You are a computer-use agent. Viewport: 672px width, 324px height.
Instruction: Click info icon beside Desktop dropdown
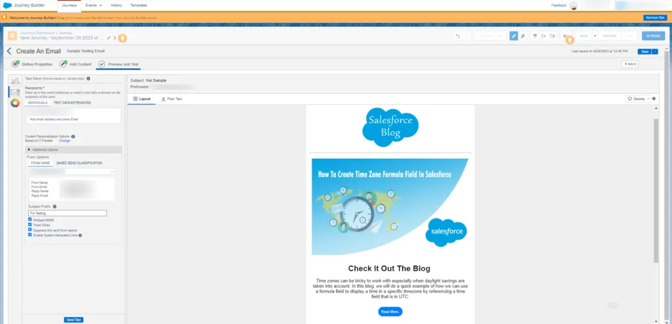[x=654, y=98]
